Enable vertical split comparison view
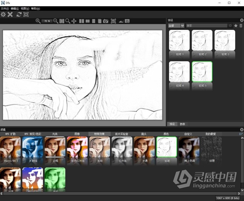Image resolution: width=244 pixels, height=201 pixels. pos(88,21)
